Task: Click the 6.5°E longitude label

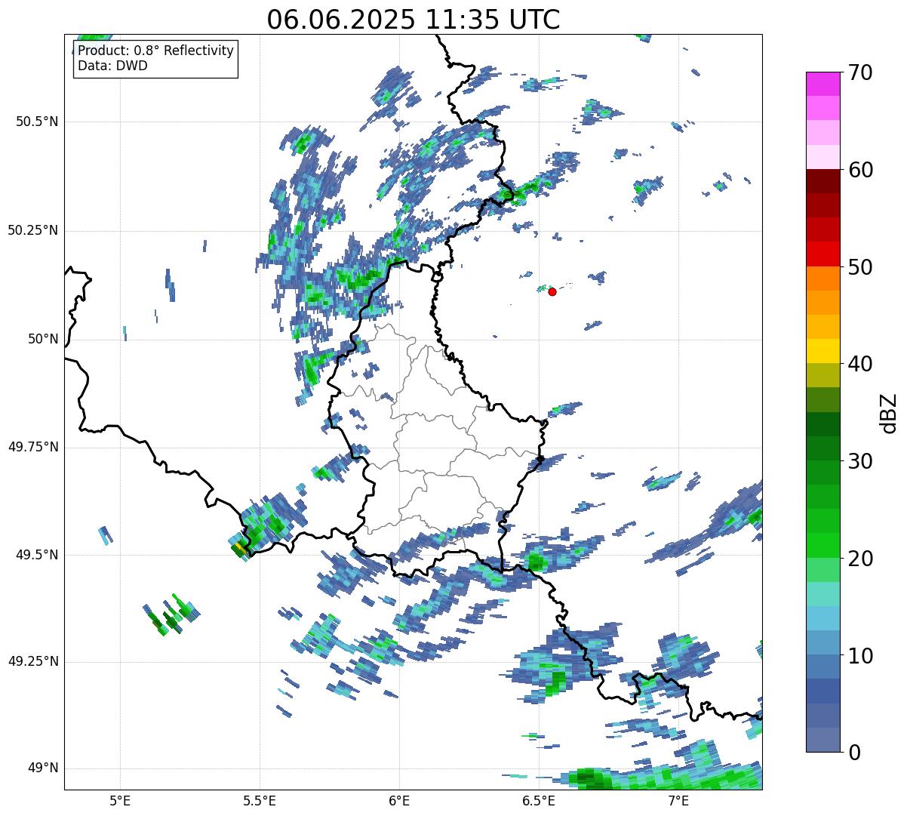Action: pyautogui.click(x=539, y=800)
